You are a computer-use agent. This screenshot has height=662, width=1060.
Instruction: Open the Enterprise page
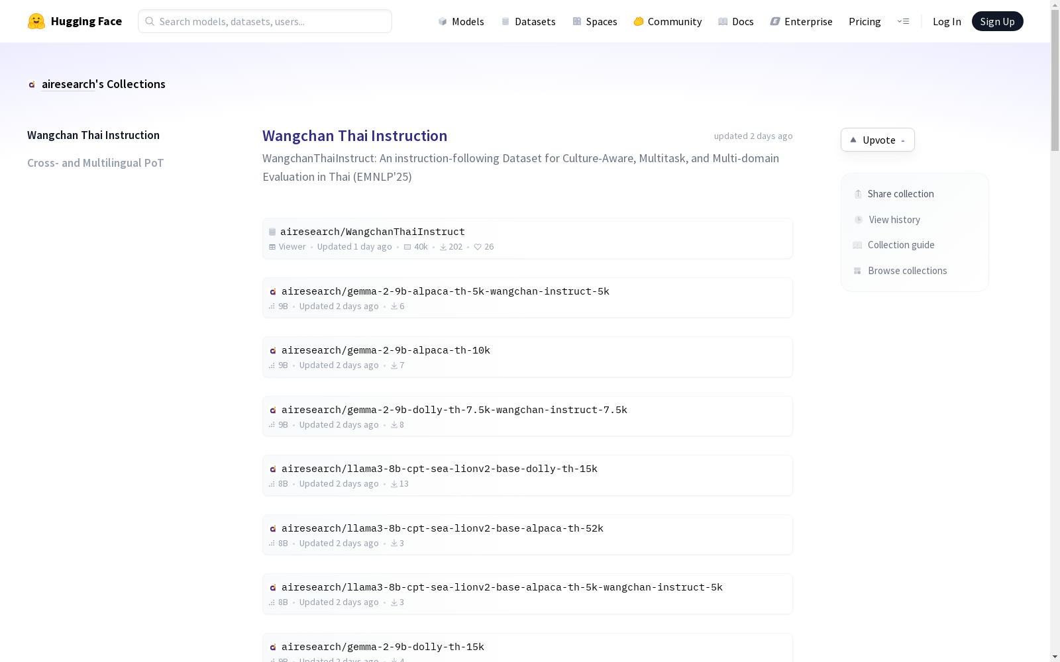(x=802, y=21)
